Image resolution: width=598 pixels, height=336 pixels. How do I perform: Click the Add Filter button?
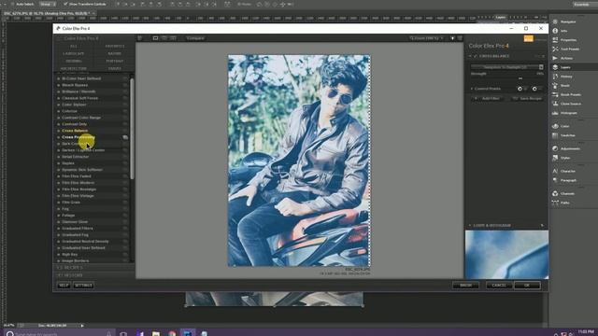point(488,99)
